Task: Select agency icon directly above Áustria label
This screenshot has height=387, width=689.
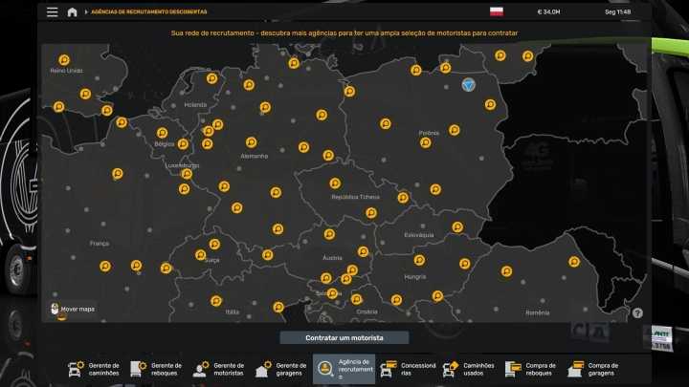Action: coord(329,234)
